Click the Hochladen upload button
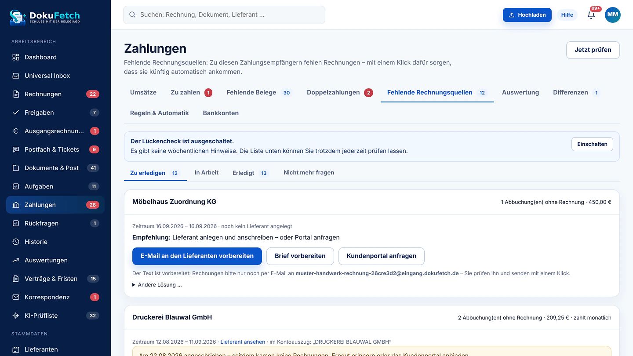 click(x=527, y=15)
